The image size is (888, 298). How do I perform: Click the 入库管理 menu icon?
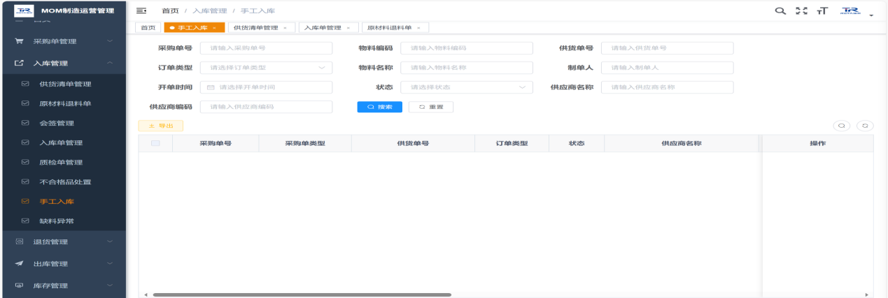[x=20, y=64]
